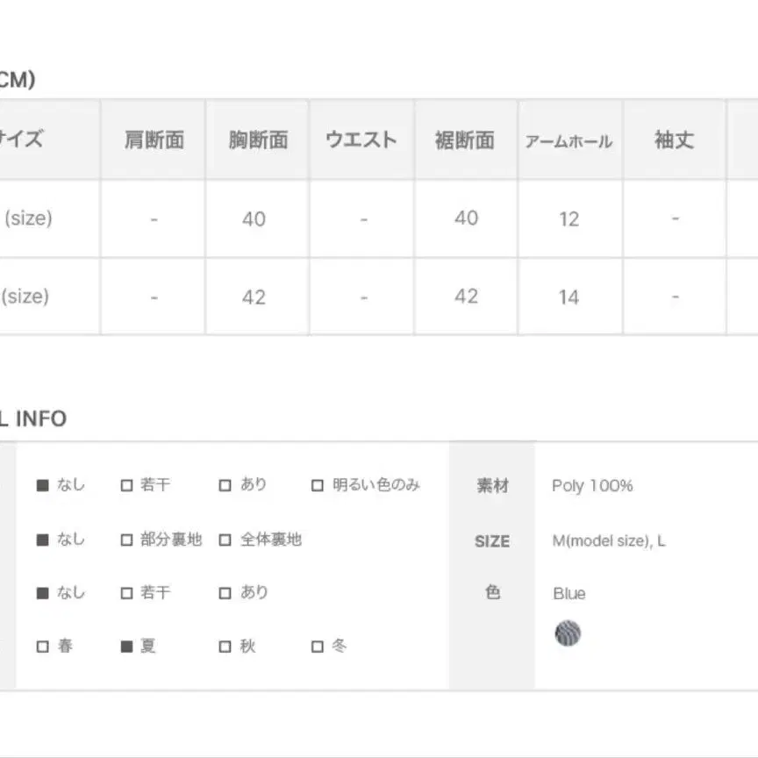758x758 pixels.
Task: Select the Blue striped color swatch
Action: point(568,633)
